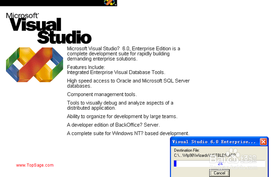Image resolution: width=273 pixels, height=177 pixels.
Task: Click the colorful Visual Studio infinity logo
Action: (x=35, y=65)
